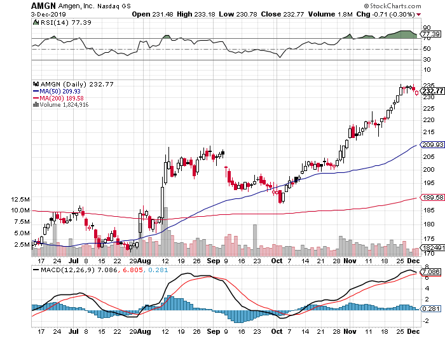Click the Nov label on price date axis
The height and width of the screenshot is (337, 445).
(350, 261)
